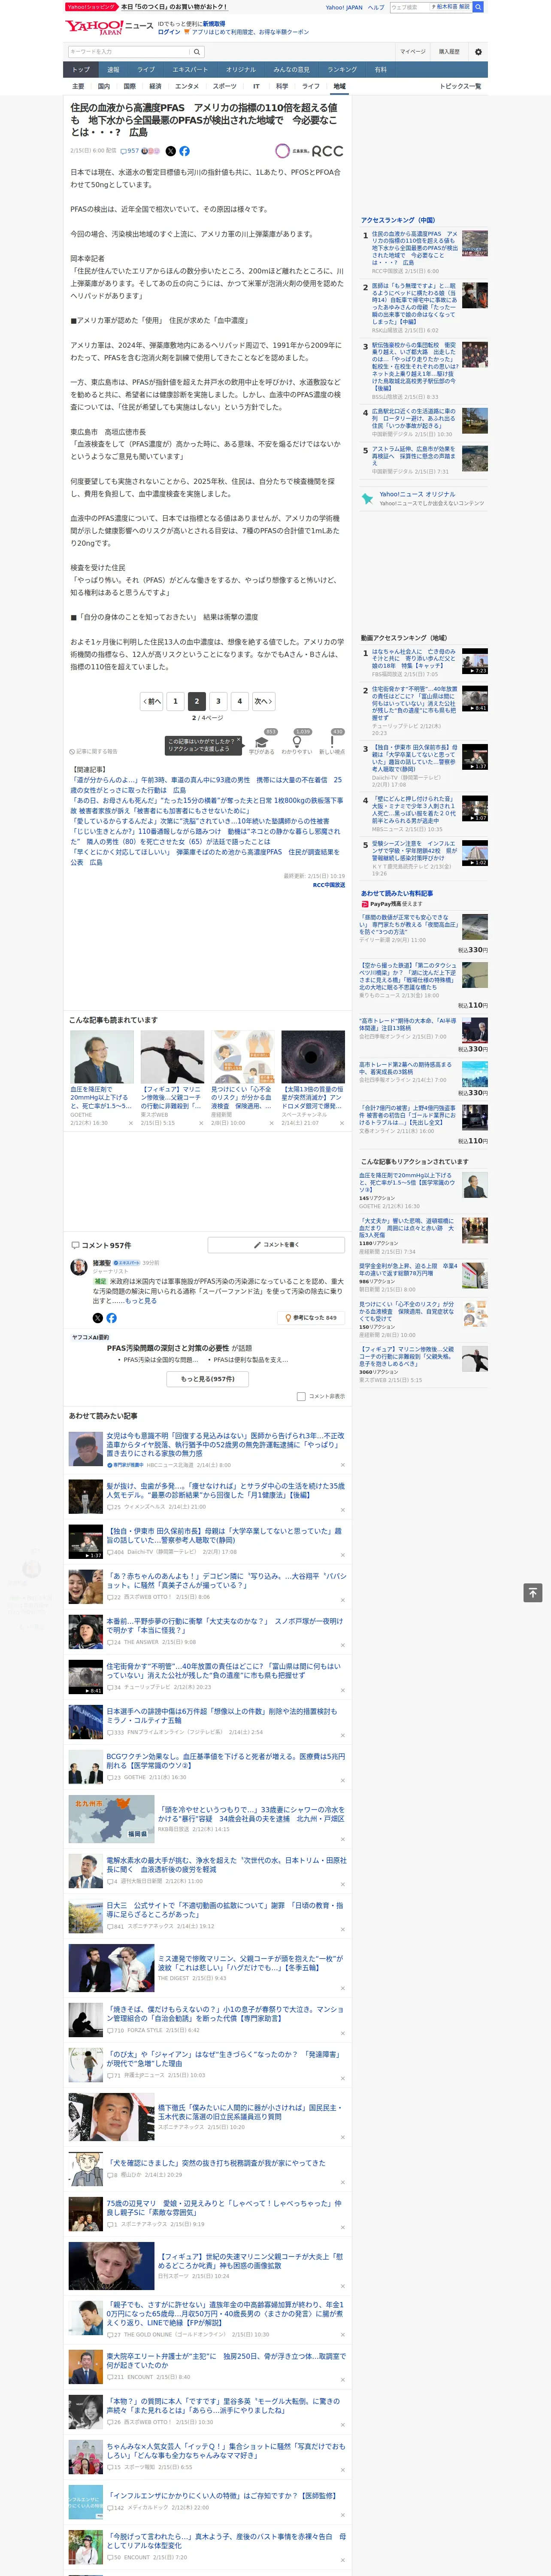Click the 957 comments count icon under headline
This screenshot has height=2576, width=551.
click(130, 151)
